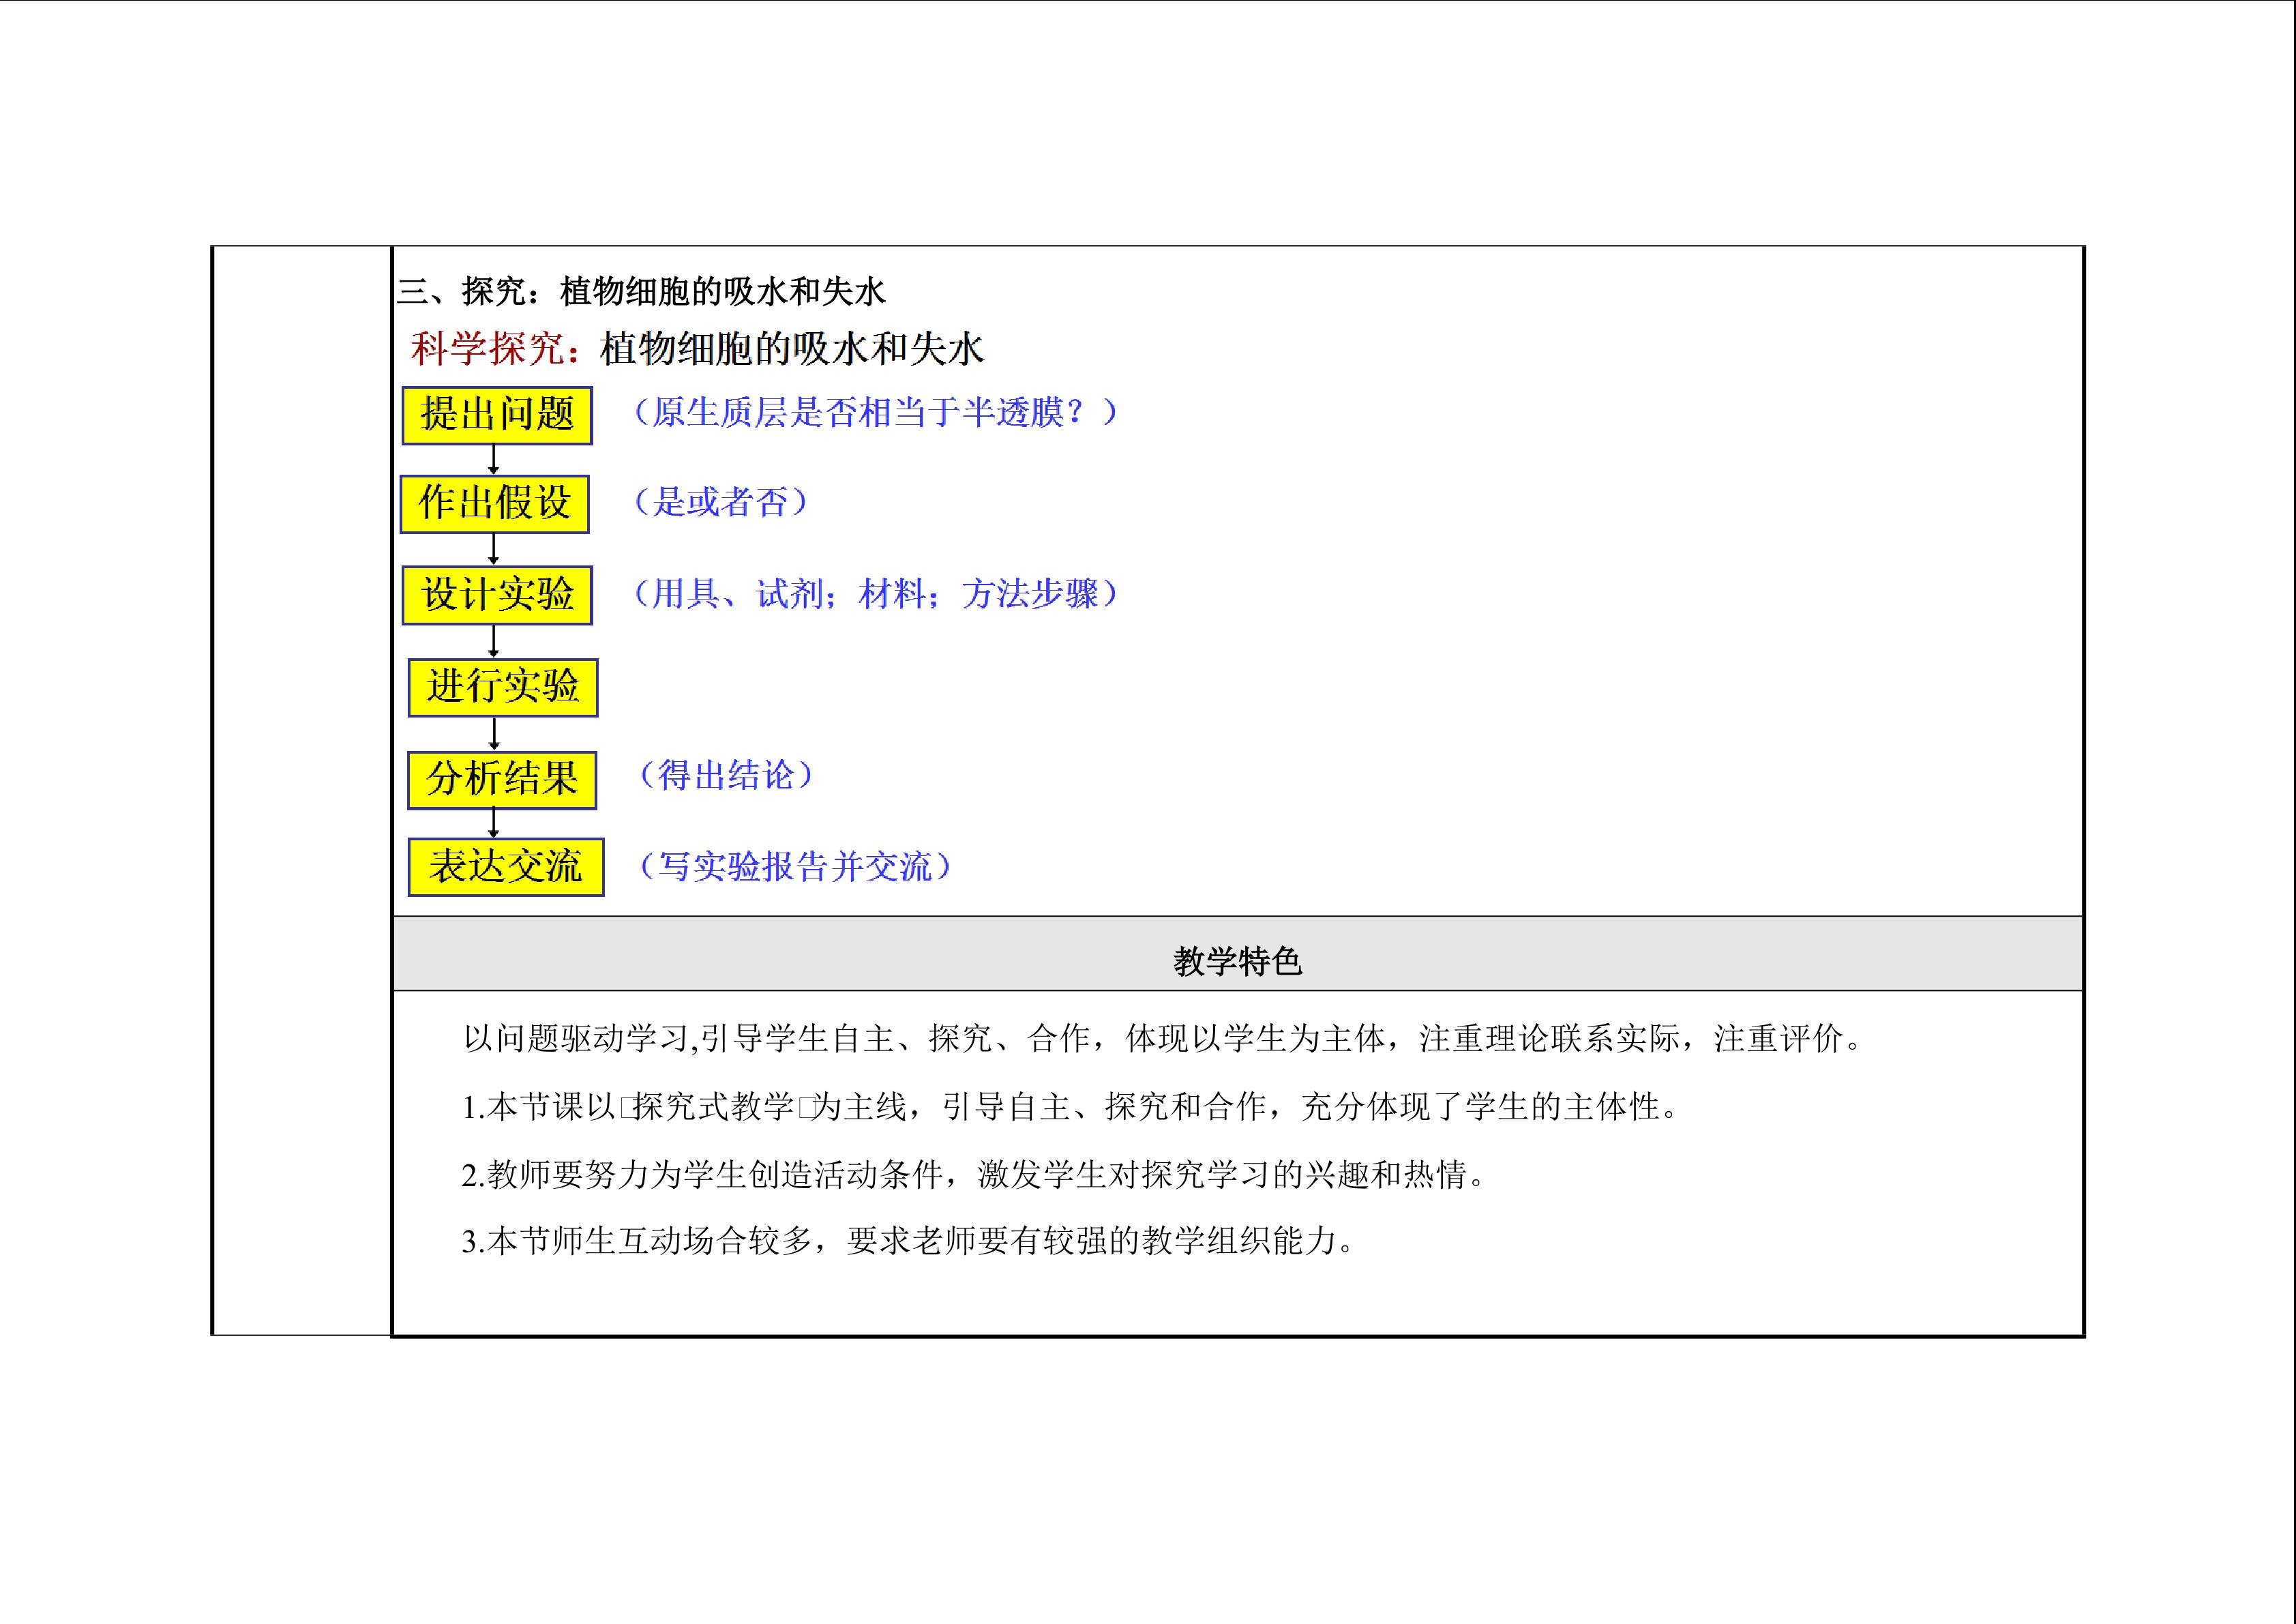Click blue text 用具、试剂；材料；方法步骤

coord(875,594)
